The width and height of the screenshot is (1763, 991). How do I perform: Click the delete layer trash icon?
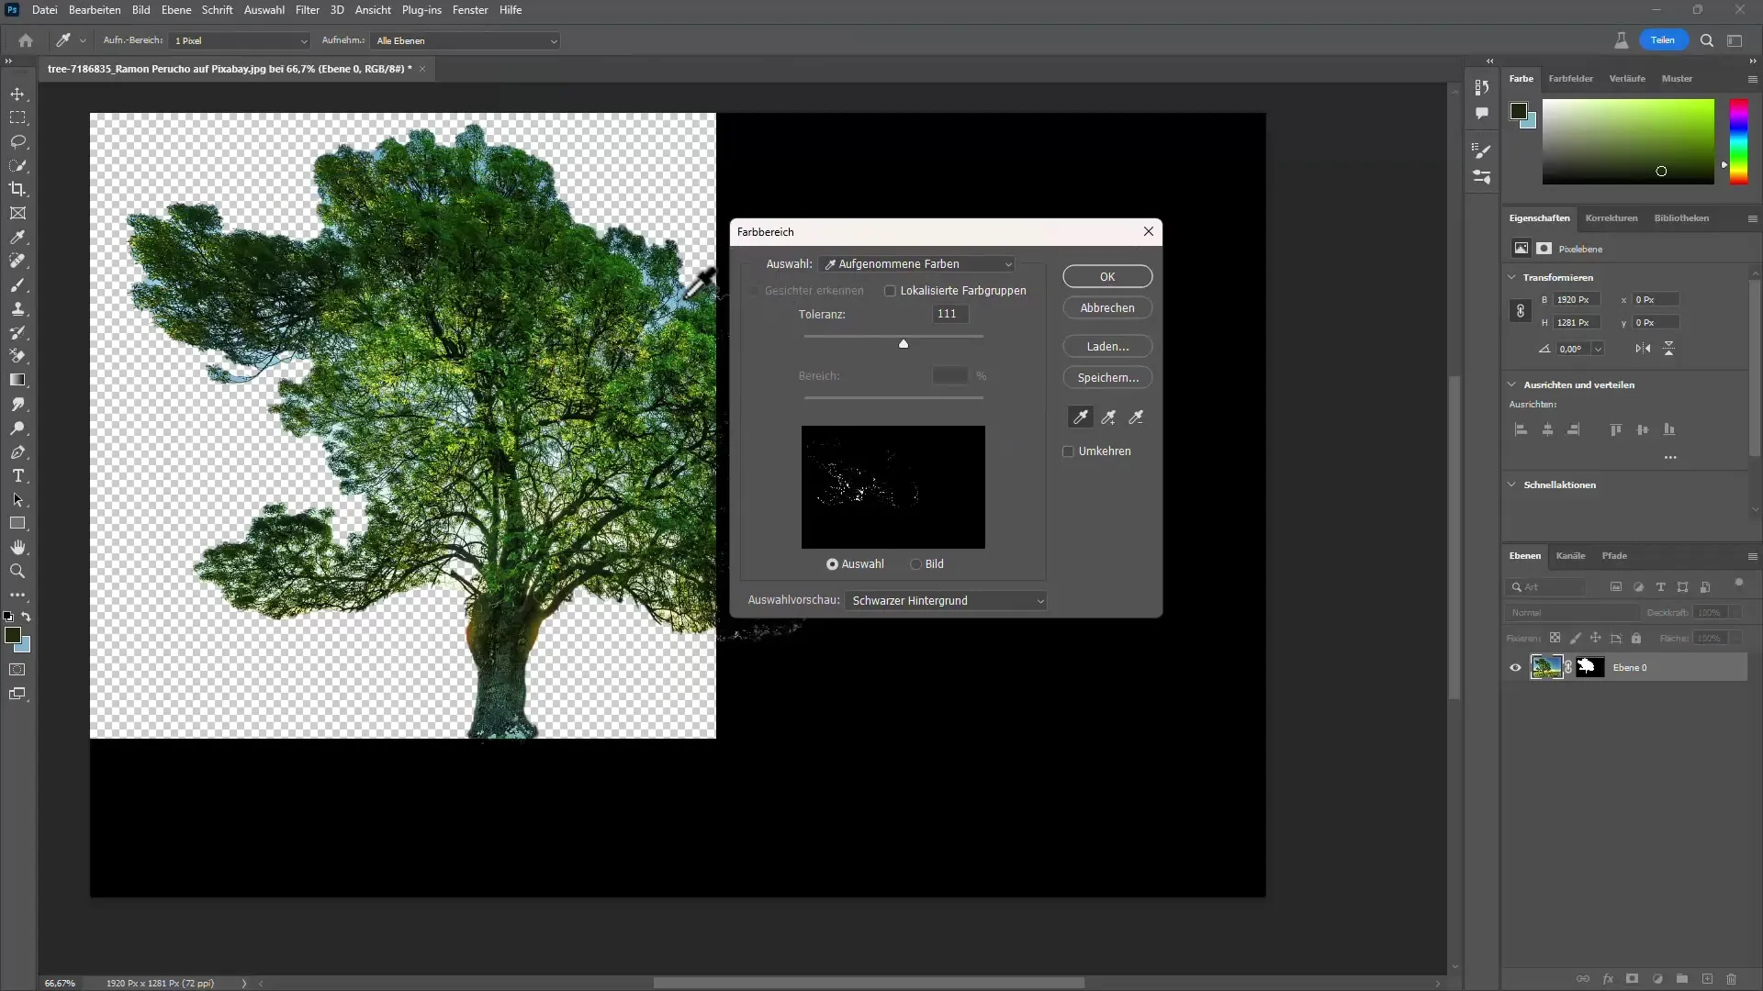(x=1732, y=979)
